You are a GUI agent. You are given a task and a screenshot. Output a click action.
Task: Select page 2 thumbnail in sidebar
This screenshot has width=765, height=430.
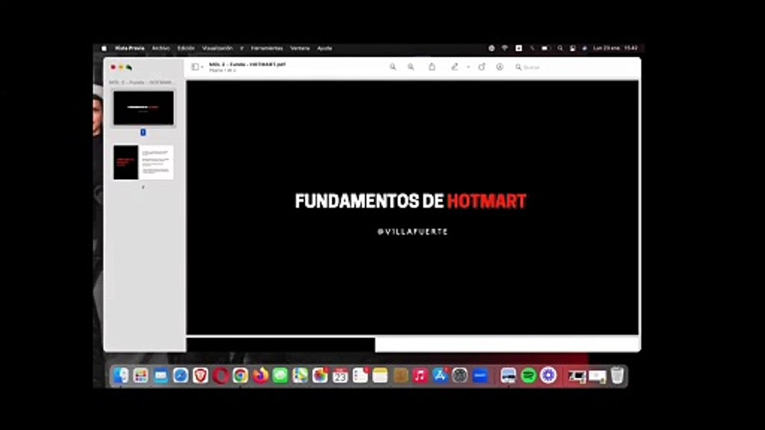coord(143,162)
